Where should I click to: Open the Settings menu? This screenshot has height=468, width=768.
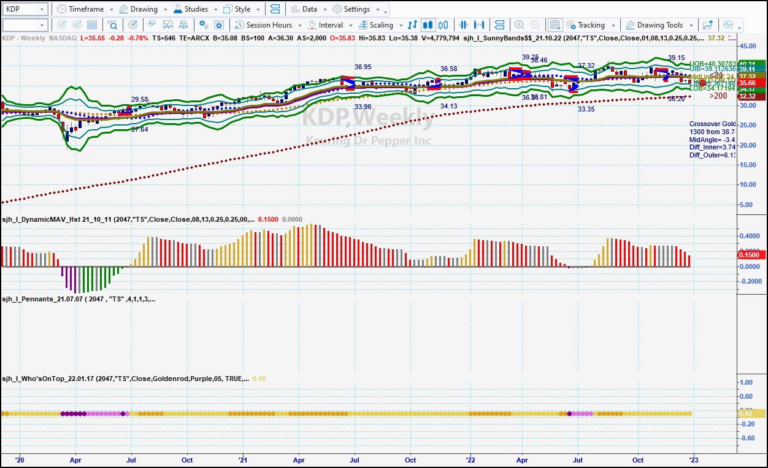point(356,9)
